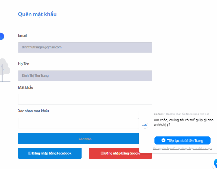The width and height of the screenshot is (217, 169).
Task: Click the Facebook logo icon
Action: [x=30, y=154]
